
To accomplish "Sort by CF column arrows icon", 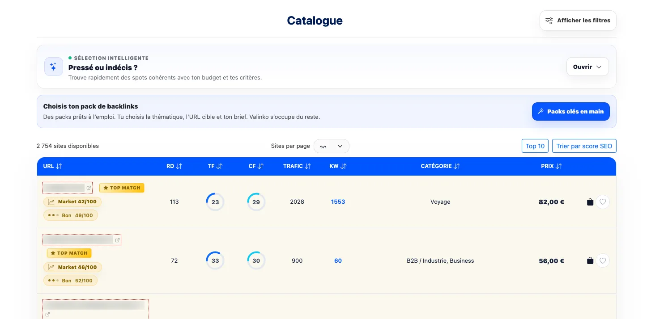I will 260,166.
